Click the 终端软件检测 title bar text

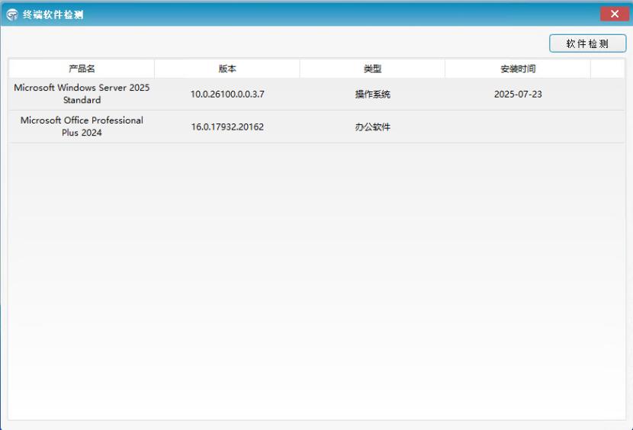point(53,14)
